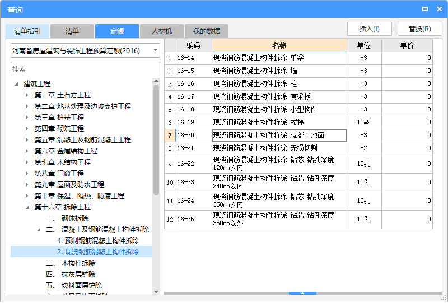The width and height of the screenshot is (448, 303).
Task: Select 四、抹灰层铲除 tree item
Action: tap(71, 274)
